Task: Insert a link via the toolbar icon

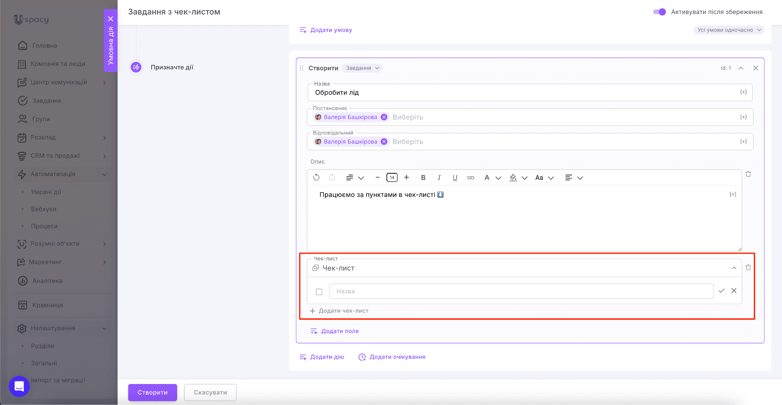Action: coord(471,178)
